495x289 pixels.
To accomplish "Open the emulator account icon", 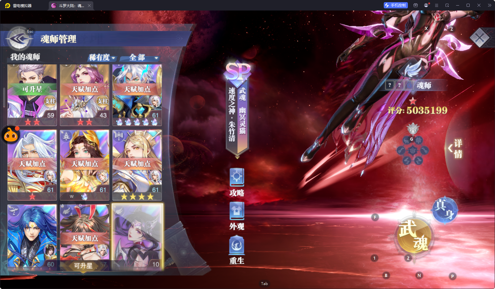I will point(426,5).
